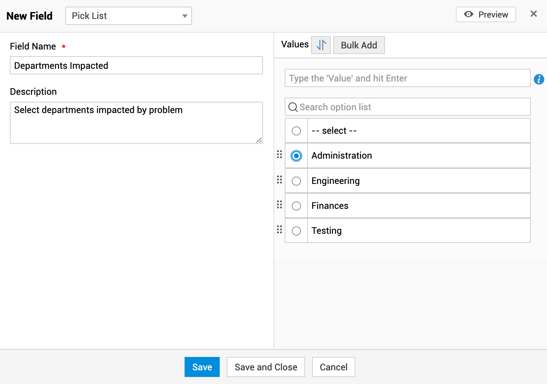
Task: Open the field Preview
Action: (x=485, y=14)
